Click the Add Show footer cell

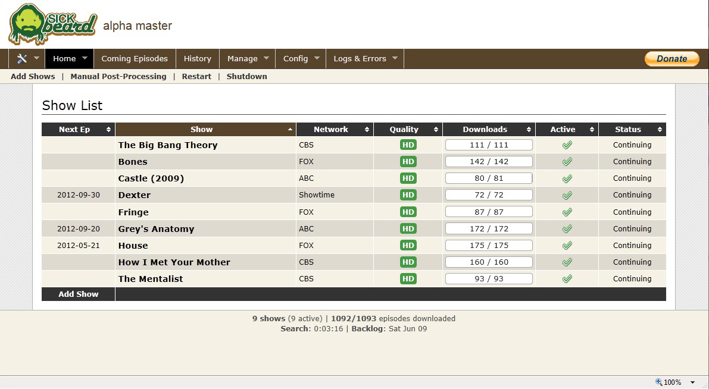click(x=78, y=294)
